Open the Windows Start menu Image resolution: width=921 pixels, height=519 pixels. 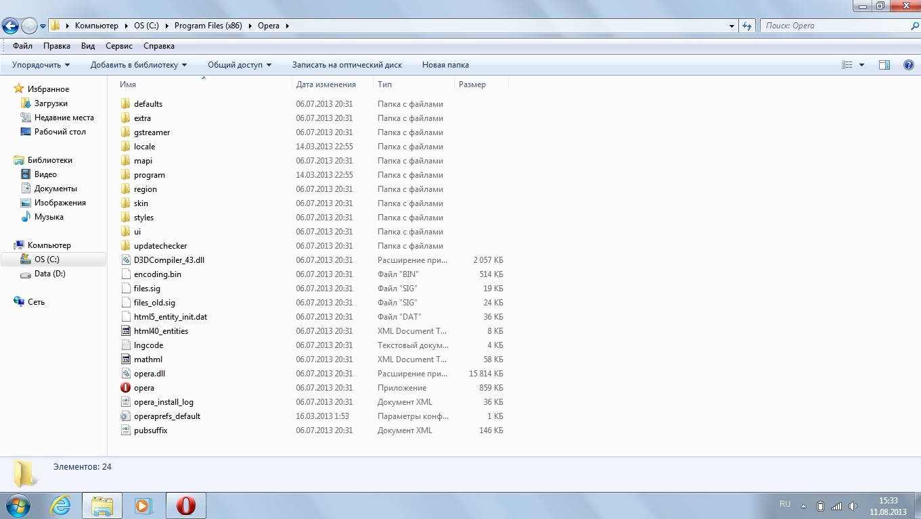18,505
